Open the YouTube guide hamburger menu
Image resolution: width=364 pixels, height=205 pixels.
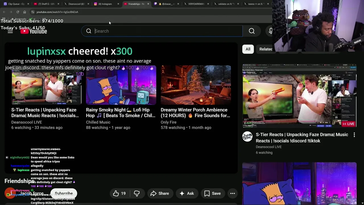10,31
